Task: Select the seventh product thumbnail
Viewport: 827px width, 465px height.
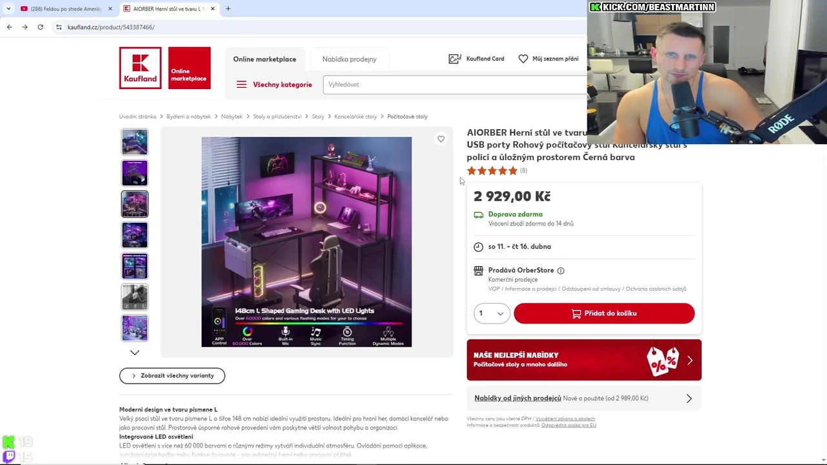Action: click(x=134, y=328)
